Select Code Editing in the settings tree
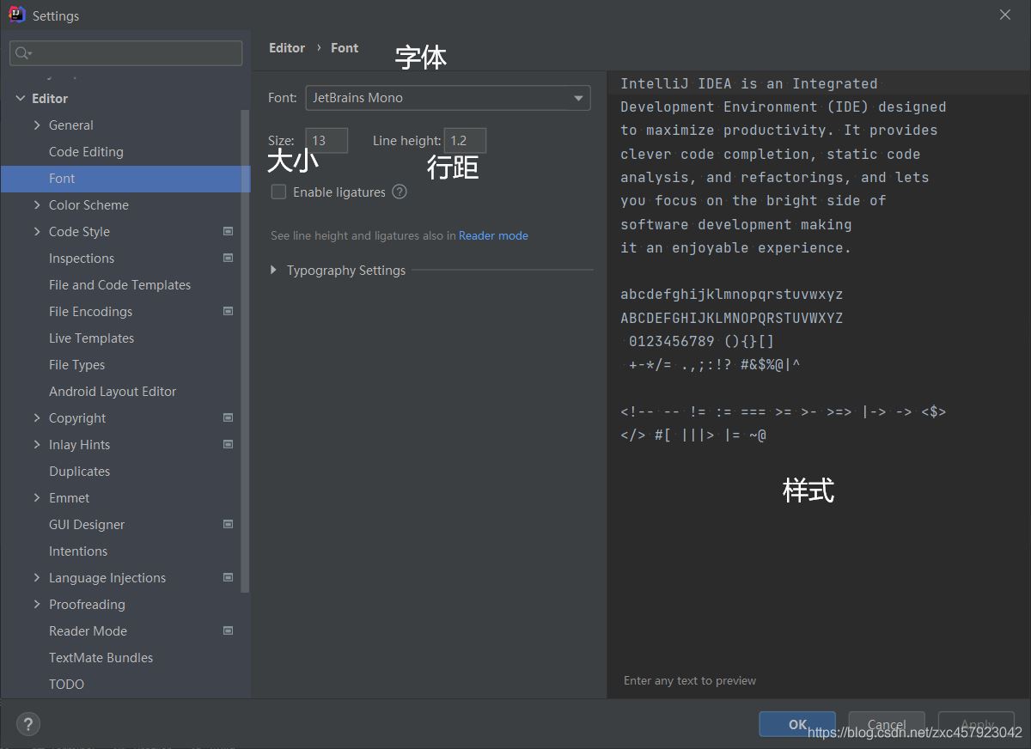Image resolution: width=1031 pixels, height=749 pixels. point(86,151)
